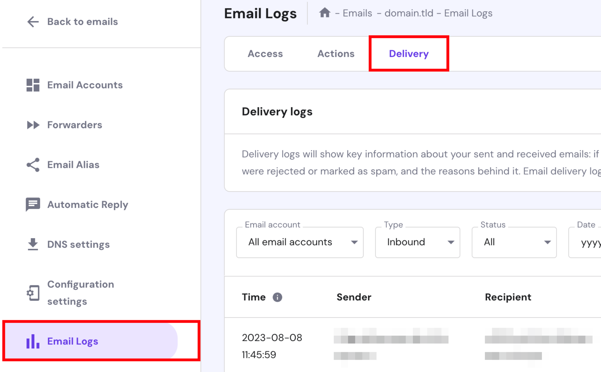
Task: Click the Configuration settings gear icon
Action: [33, 293]
